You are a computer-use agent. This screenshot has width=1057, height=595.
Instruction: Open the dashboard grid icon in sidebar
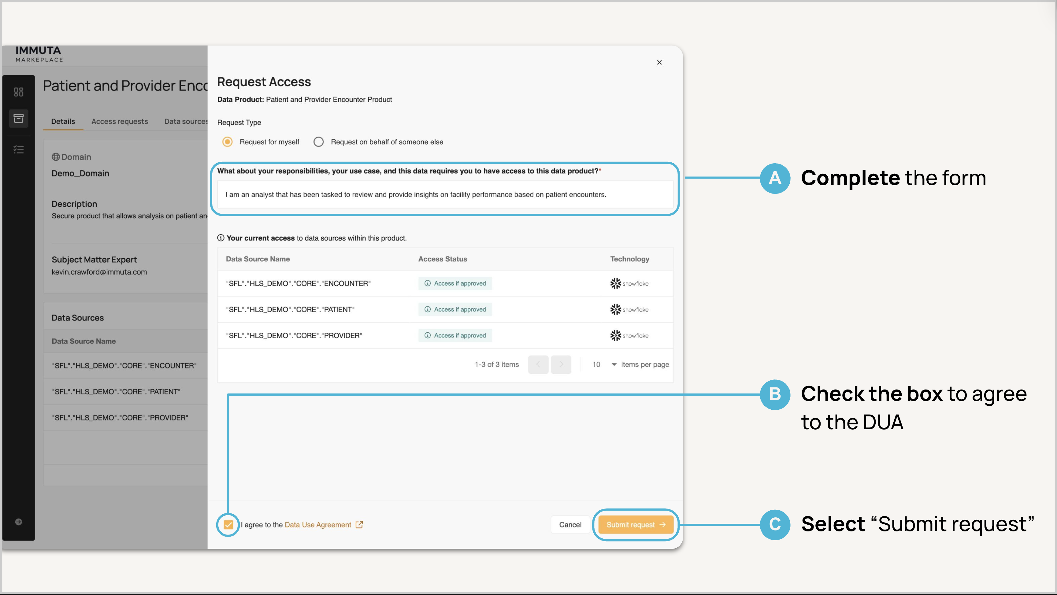[18, 92]
